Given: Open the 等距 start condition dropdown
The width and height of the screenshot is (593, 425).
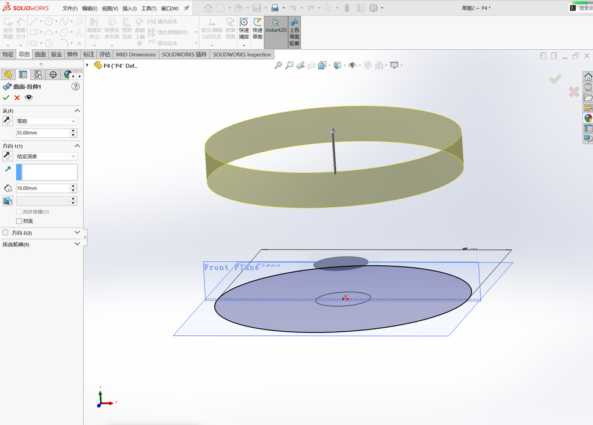Looking at the screenshot, I should [46, 121].
